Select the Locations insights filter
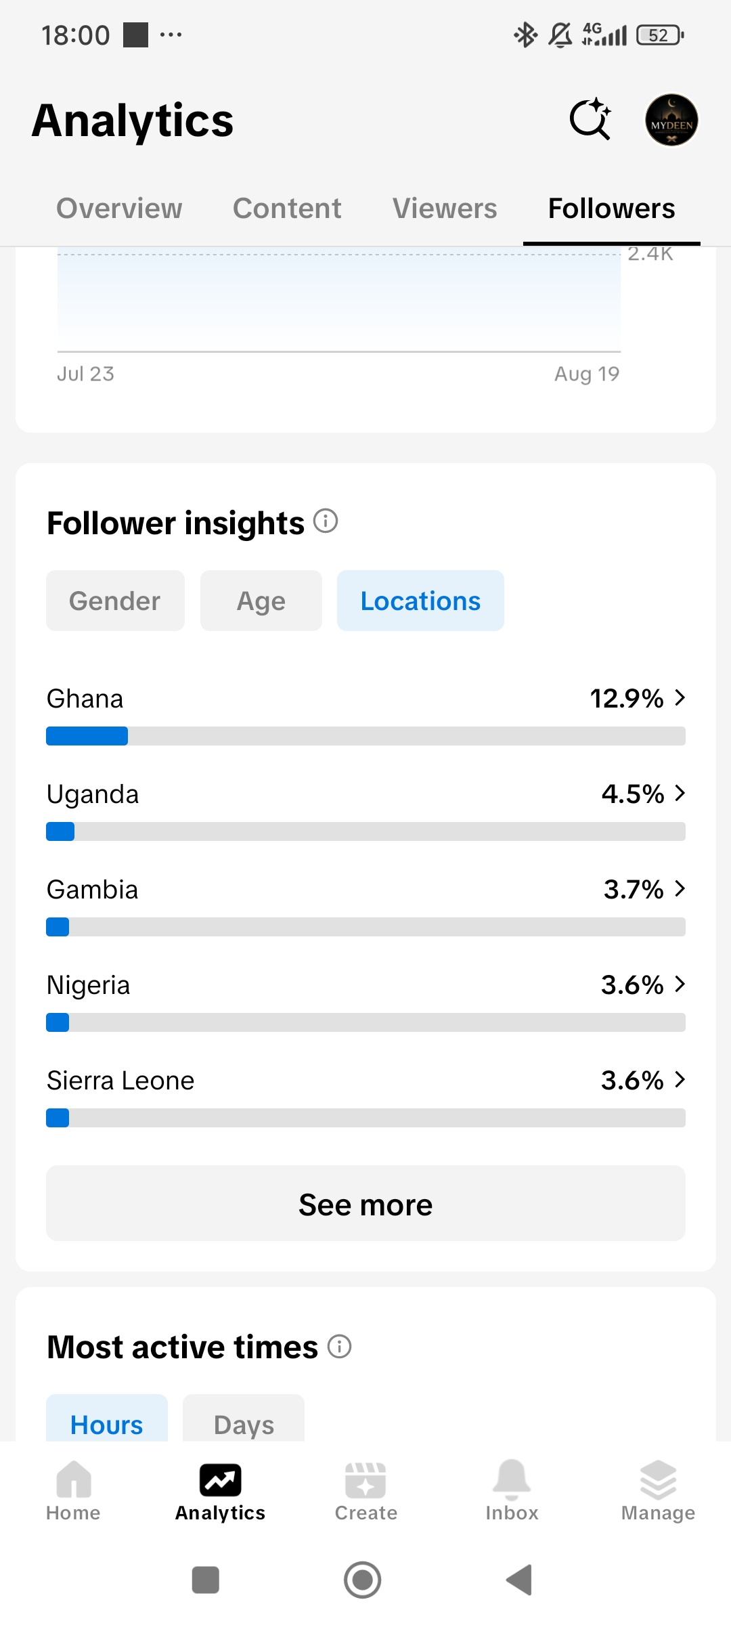Viewport: 731px width, 1625px height. (420, 601)
